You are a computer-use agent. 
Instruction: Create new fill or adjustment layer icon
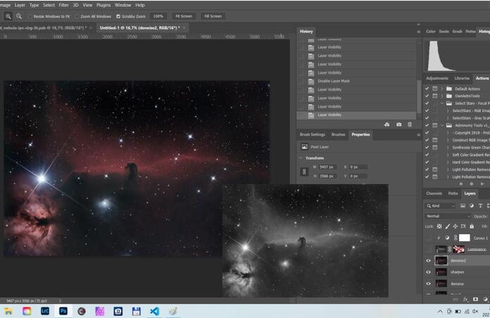pyautogui.click(x=485, y=299)
